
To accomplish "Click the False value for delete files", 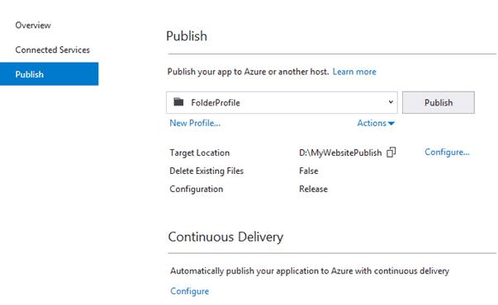I will (308, 171).
